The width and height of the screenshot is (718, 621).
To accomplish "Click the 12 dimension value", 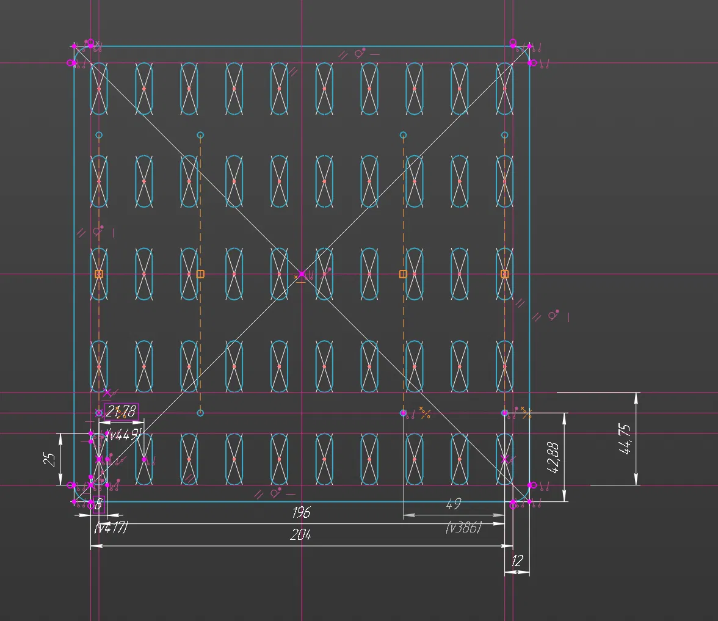I will pyautogui.click(x=517, y=561).
